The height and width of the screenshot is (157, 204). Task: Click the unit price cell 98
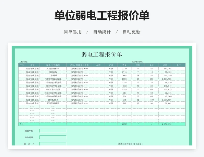point(151,103)
